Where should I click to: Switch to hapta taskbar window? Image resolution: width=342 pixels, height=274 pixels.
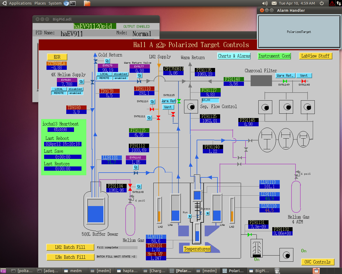(x=127, y=271)
